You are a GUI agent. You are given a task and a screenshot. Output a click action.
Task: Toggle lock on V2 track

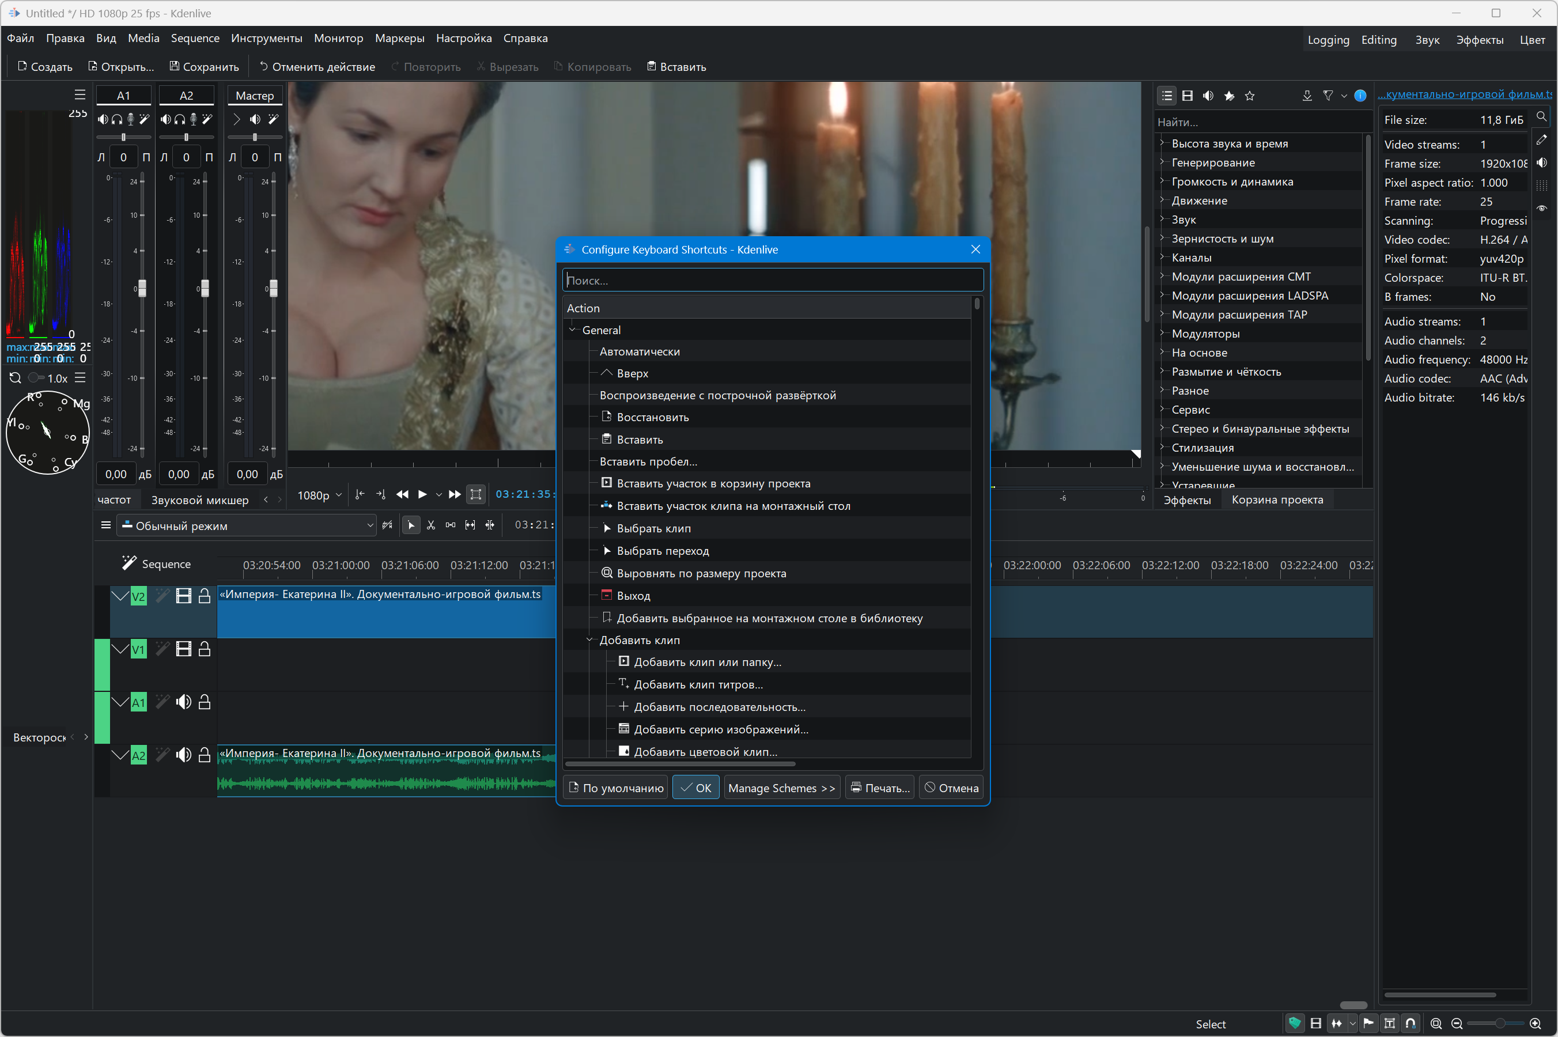pyautogui.click(x=205, y=596)
